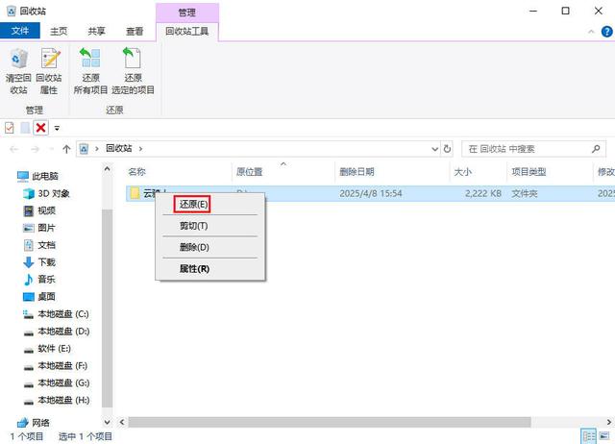Click the horizontal scrollbar thumb in file list
This screenshot has width=615, height=444.
pyautogui.click(x=330, y=422)
